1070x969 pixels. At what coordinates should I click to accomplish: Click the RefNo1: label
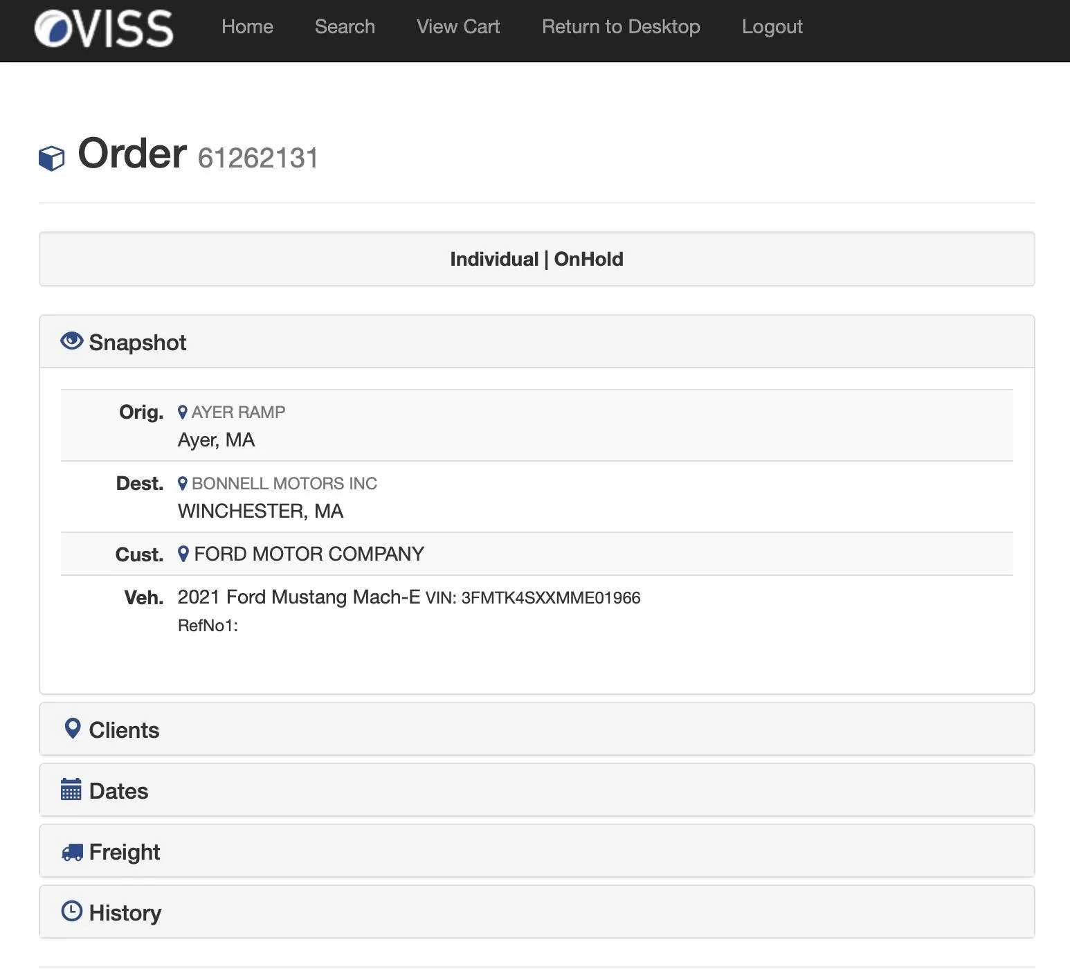coord(208,626)
